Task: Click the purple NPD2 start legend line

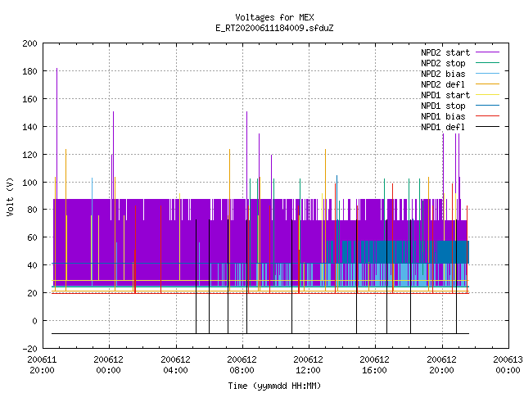Action: pos(488,52)
